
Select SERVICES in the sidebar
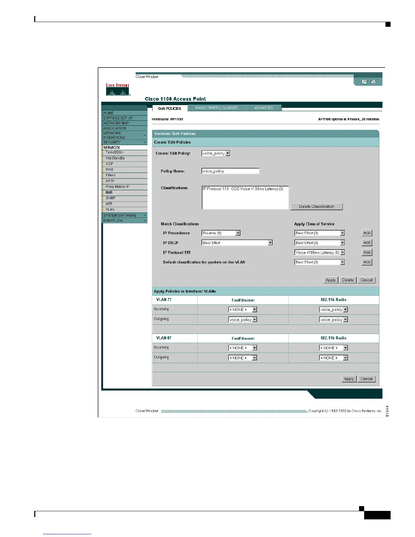point(124,147)
